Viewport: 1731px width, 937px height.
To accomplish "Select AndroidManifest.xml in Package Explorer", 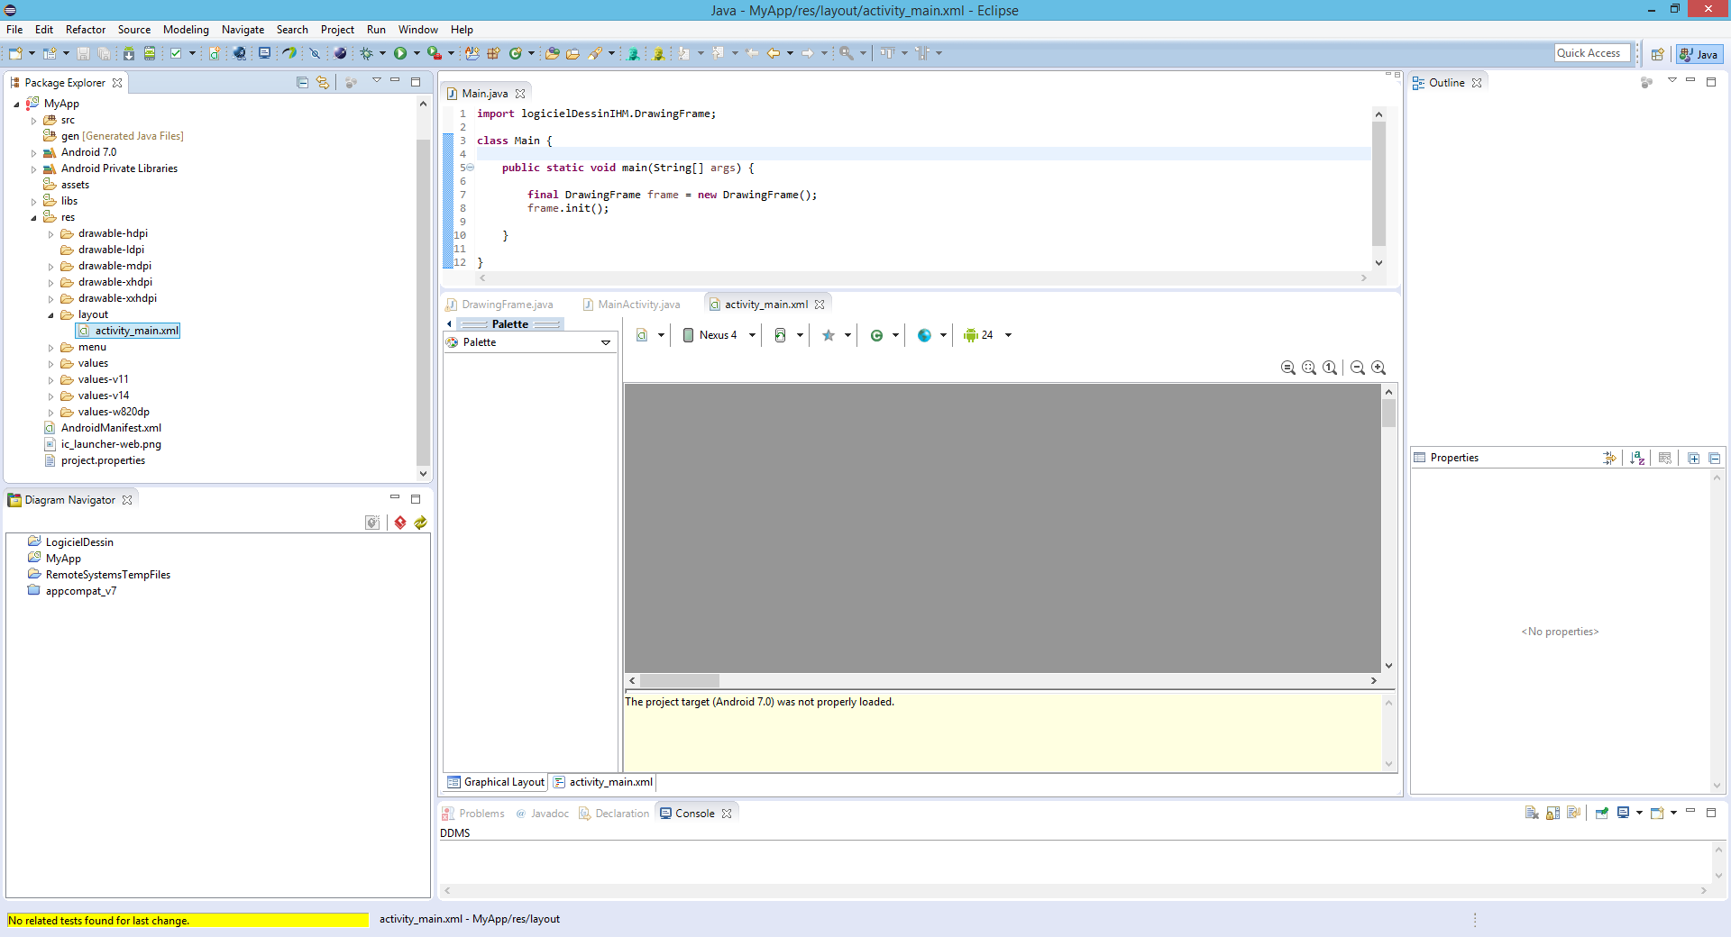I will point(111,428).
